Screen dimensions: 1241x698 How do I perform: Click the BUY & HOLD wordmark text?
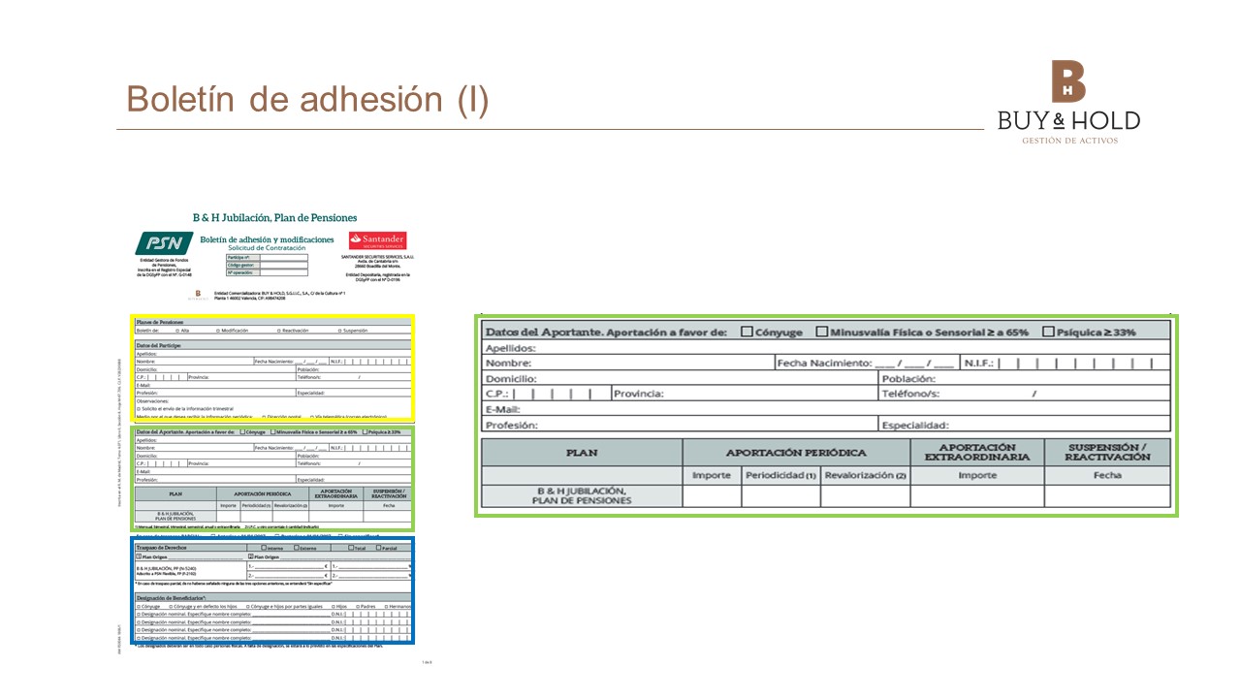tap(1069, 121)
